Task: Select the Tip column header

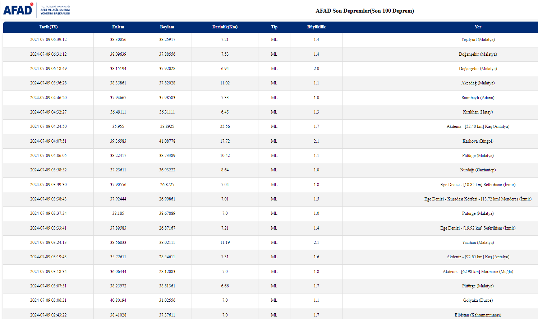Action: click(274, 27)
